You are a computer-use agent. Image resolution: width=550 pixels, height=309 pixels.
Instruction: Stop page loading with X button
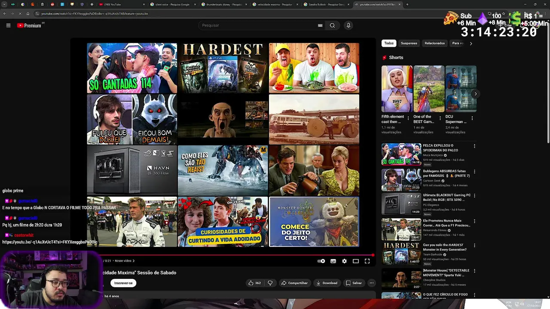[x=20, y=14]
